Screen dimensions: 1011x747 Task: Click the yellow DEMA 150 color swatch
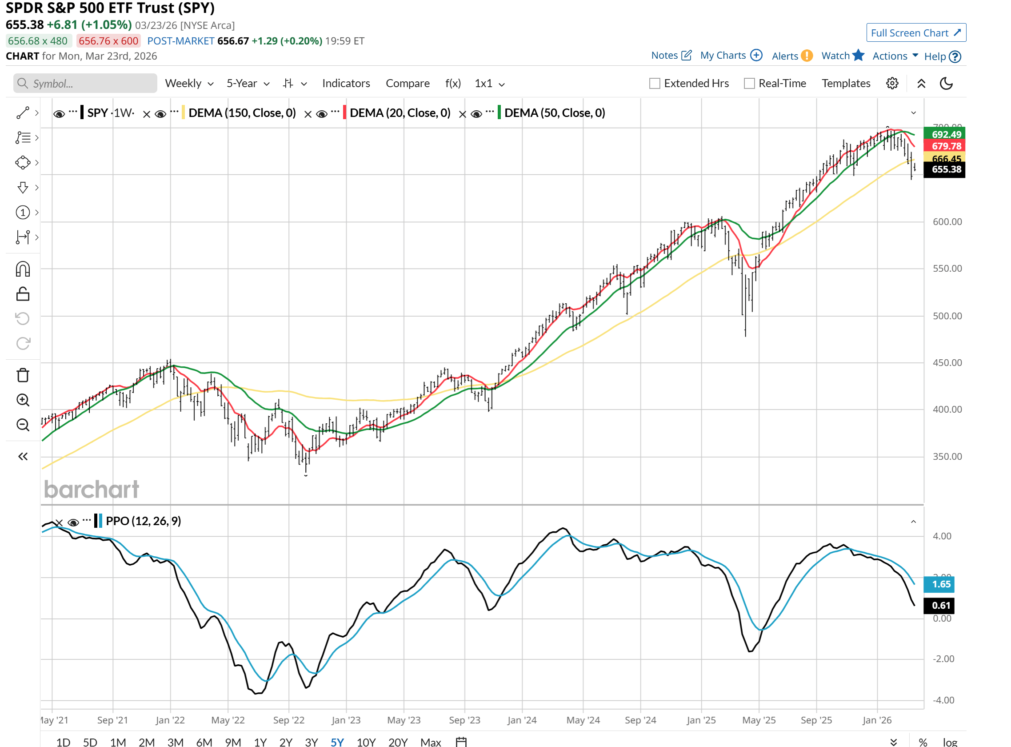pos(183,112)
